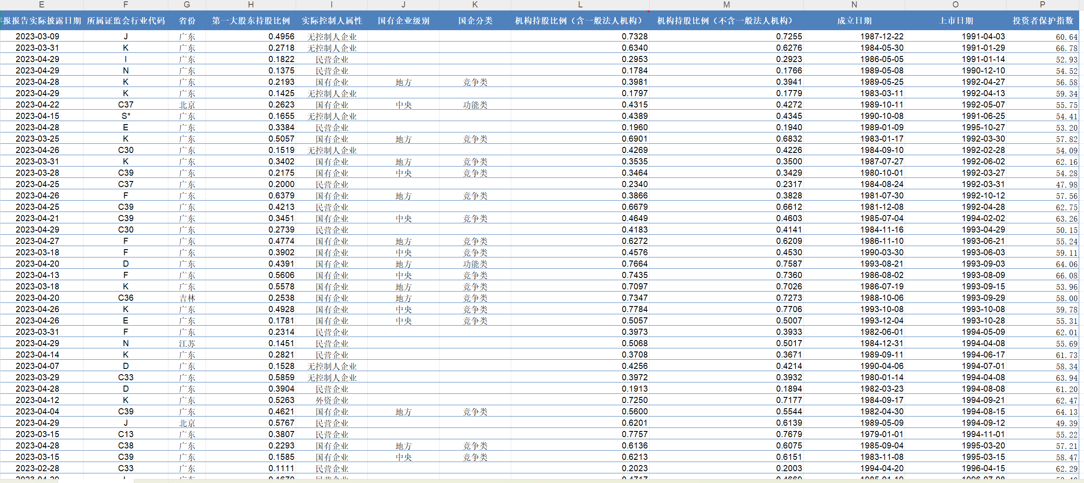
Task: Click the 外资企业 cell
Action: [331, 400]
